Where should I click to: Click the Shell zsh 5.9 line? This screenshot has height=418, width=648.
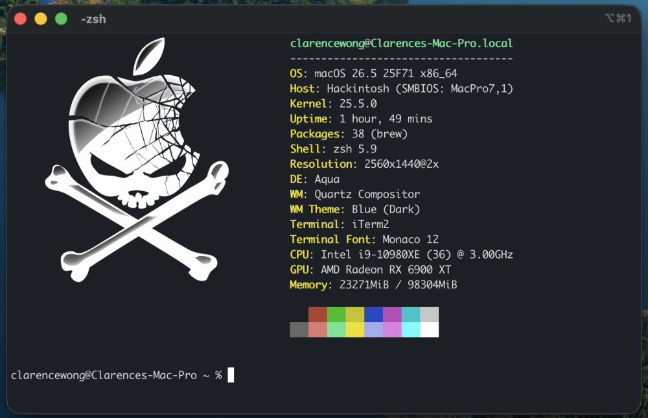[334, 149]
